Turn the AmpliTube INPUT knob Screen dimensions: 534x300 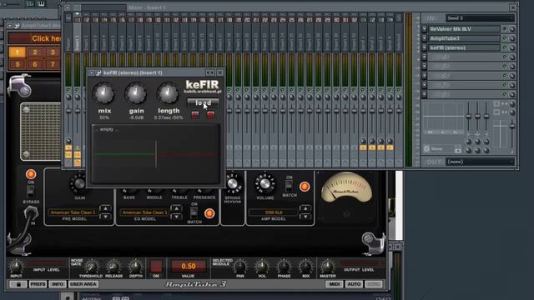[16, 267]
